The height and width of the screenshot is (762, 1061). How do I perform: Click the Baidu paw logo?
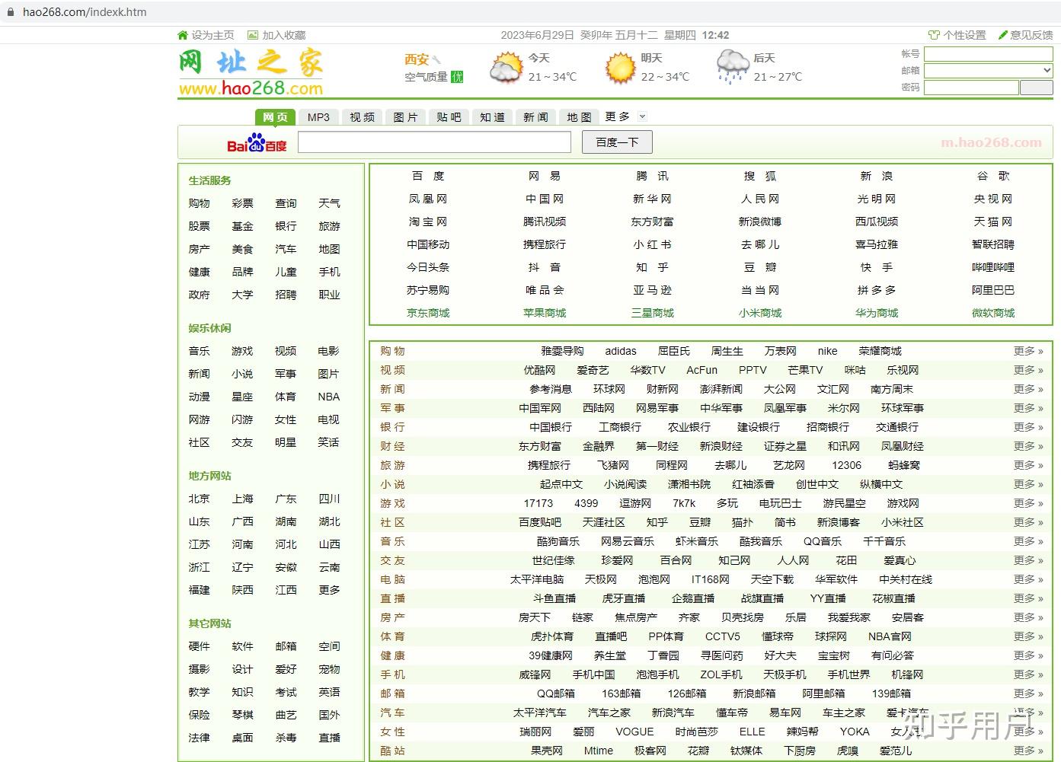coord(257,143)
